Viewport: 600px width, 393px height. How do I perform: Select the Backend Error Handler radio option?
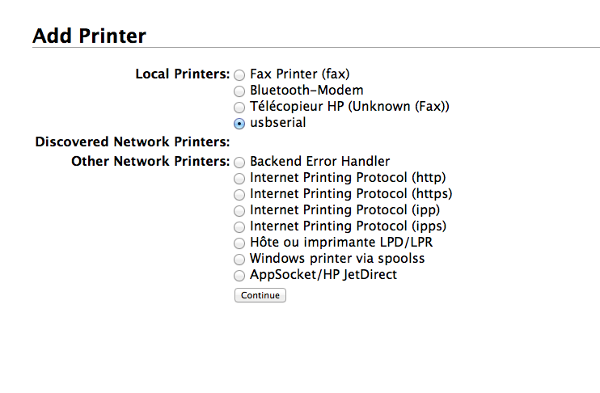(x=239, y=163)
